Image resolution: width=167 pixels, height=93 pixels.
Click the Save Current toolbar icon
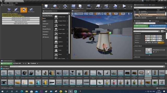46,7
